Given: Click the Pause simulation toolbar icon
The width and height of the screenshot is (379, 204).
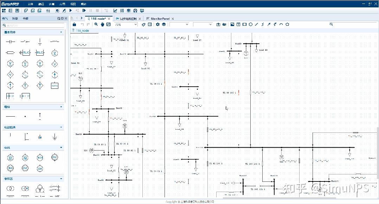Looking at the screenshot, I should [91, 10].
